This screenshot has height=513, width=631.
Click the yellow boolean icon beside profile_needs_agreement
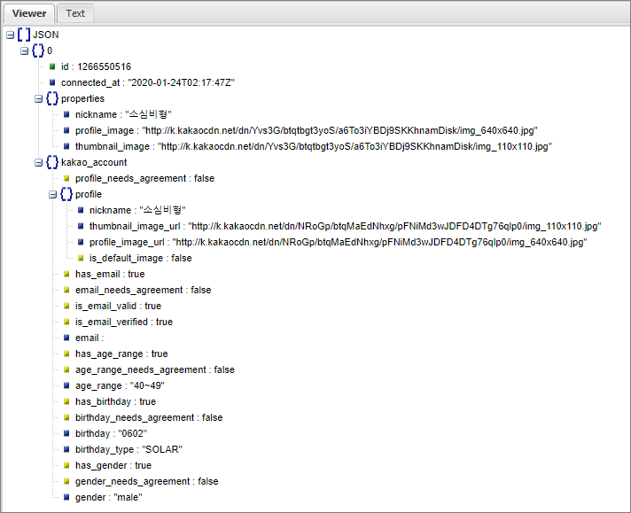click(x=66, y=178)
